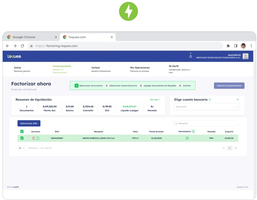
Task: Uncheck the GRUPO EMBOTELLADOR row checkbox
Action: 22,138
